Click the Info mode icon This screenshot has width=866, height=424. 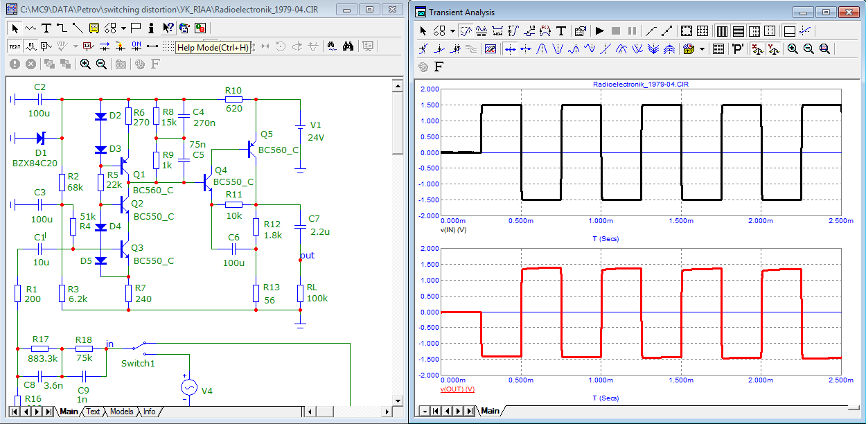pyautogui.click(x=151, y=28)
